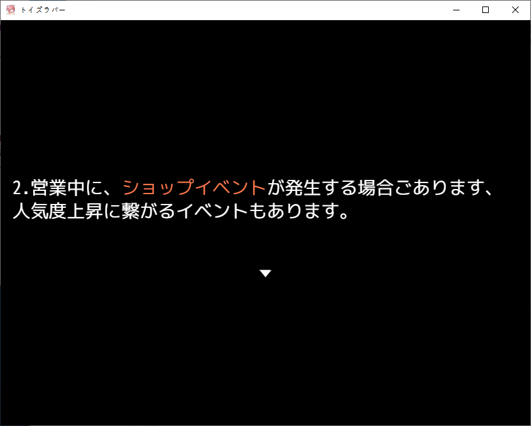This screenshot has height=426, width=531.
Task: Click the line 人気度上昇に繋がるイベントもあります。
Action: (180, 211)
